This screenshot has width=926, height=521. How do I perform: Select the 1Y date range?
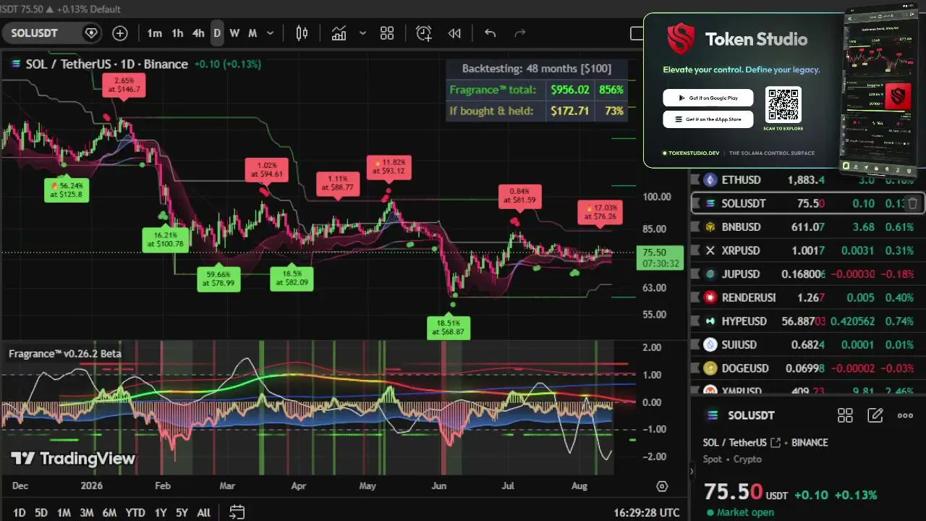click(x=161, y=513)
